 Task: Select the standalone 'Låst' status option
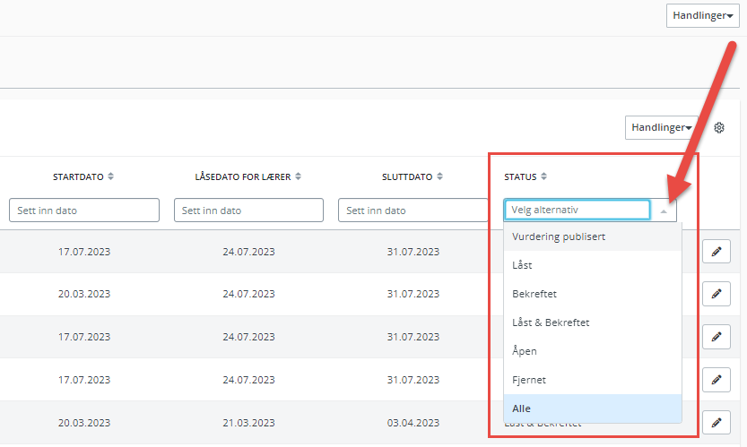[x=593, y=265]
